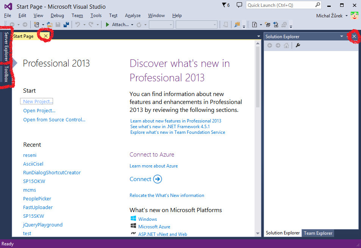Image resolution: width=361 pixels, height=248 pixels.
Task: Open the Debug menu
Action: pos(57,15)
